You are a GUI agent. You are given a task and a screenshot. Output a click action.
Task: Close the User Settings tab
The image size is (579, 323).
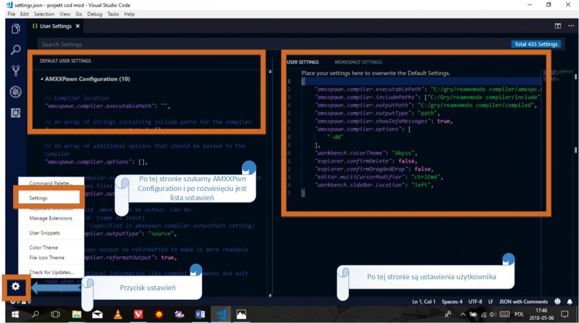78,26
